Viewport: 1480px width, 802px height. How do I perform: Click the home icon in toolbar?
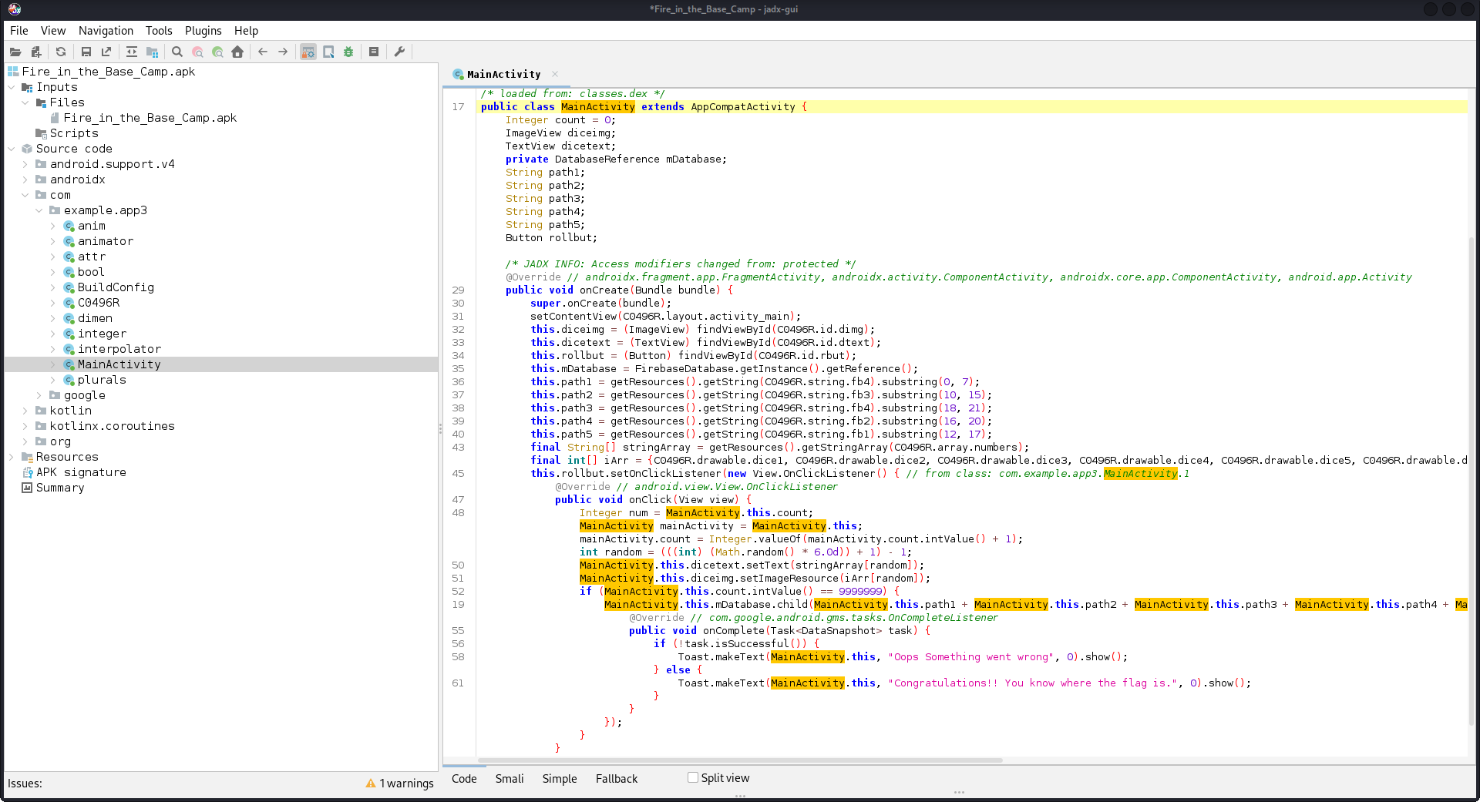click(x=237, y=52)
